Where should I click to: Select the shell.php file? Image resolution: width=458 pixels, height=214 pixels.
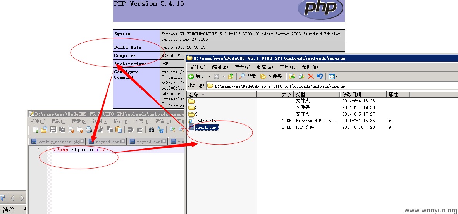(203, 128)
